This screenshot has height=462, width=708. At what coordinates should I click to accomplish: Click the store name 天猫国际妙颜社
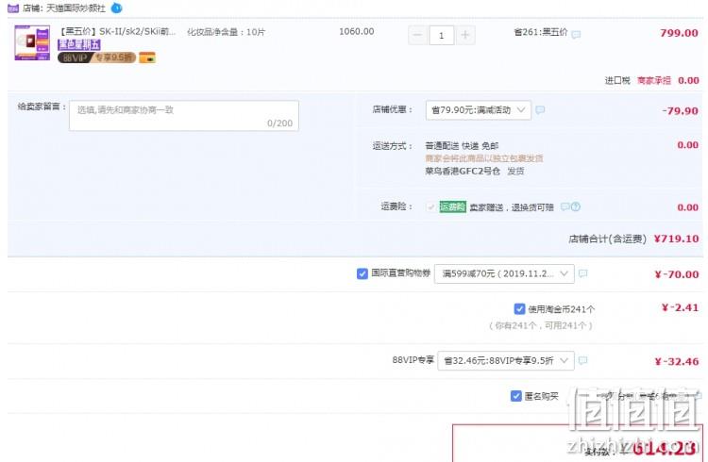(x=76, y=8)
